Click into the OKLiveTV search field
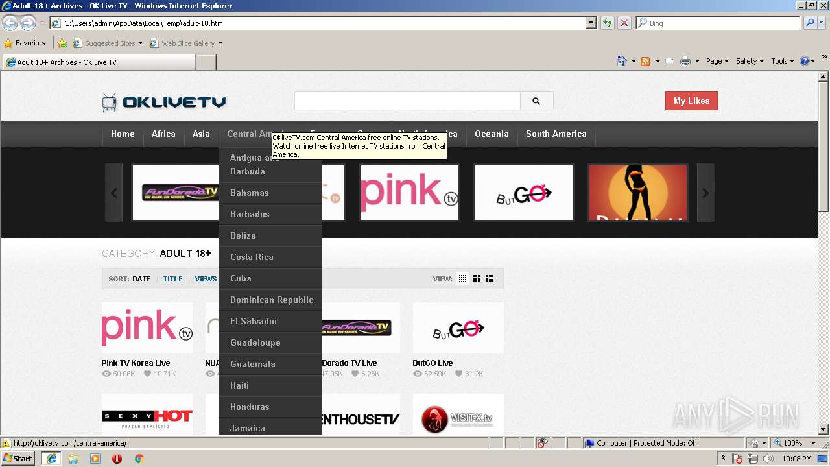Screen dimensions: 830x467 [407, 101]
